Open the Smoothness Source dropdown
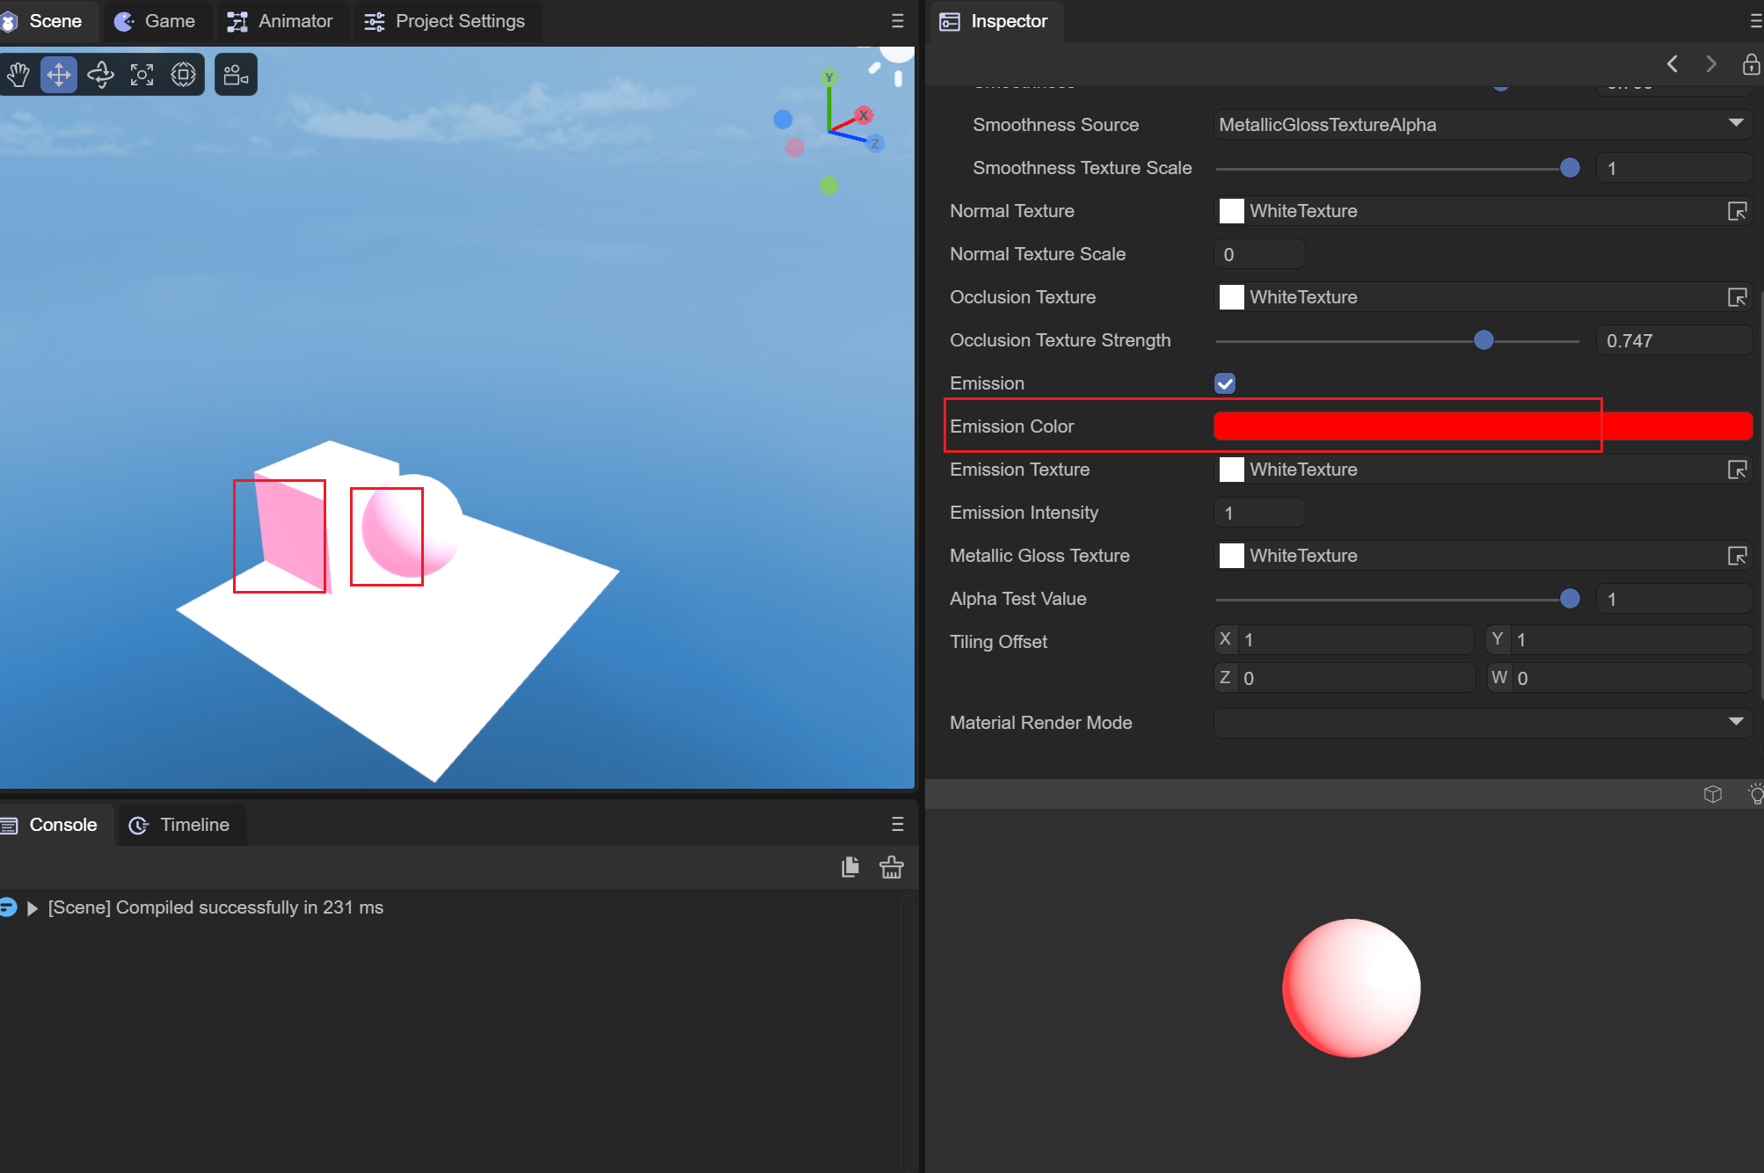This screenshot has height=1173, width=1764. click(1483, 125)
